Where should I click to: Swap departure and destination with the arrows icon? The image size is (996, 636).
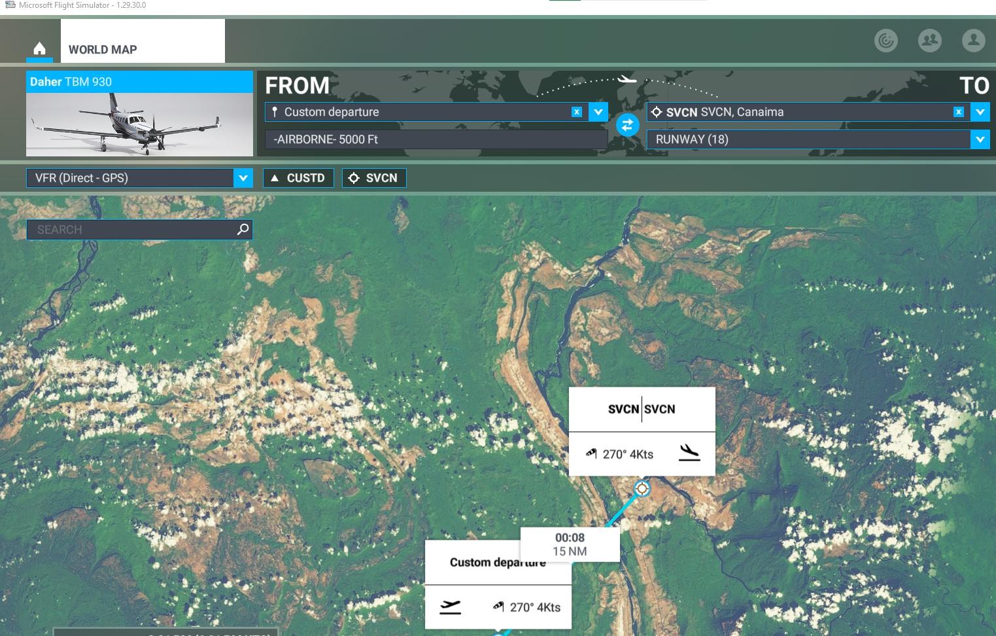(627, 124)
